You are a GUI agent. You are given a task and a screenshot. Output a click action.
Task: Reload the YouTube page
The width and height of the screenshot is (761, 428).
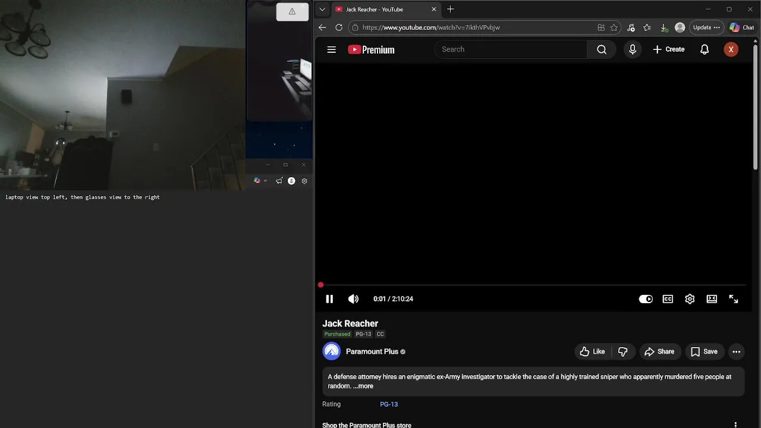tap(339, 27)
